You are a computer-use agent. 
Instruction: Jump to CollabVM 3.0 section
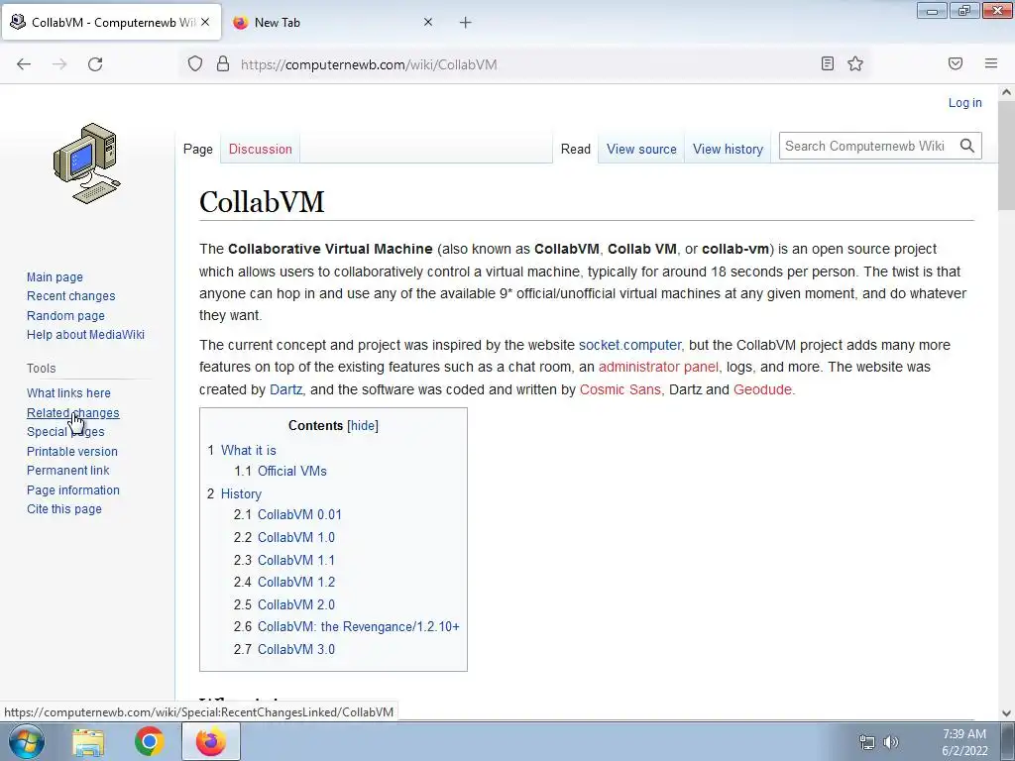click(296, 649)
